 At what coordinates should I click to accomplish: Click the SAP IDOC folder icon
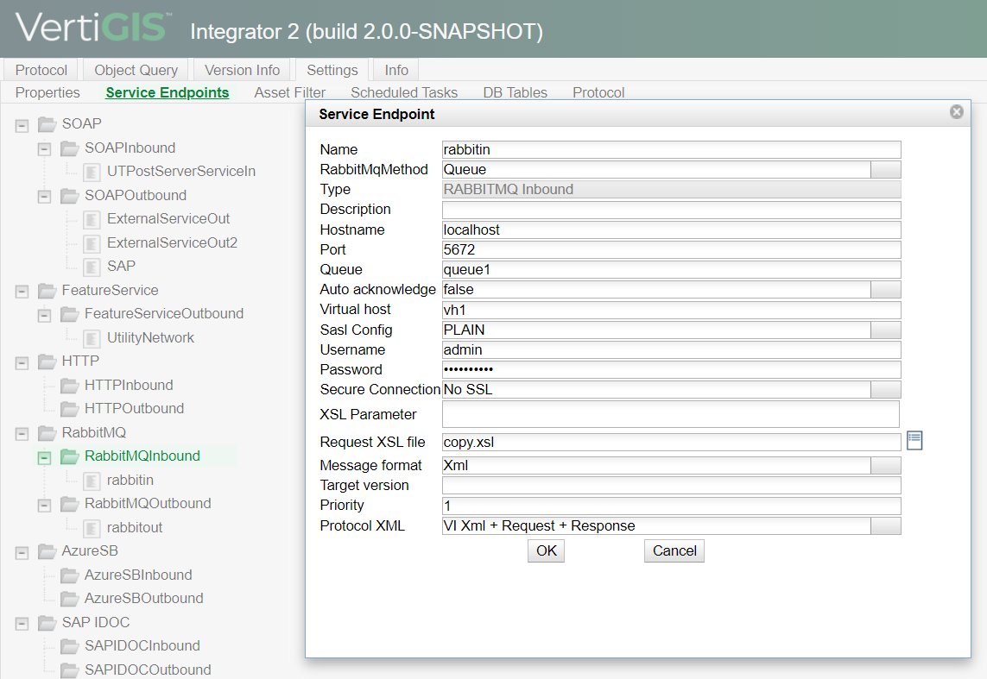[47, 622]
